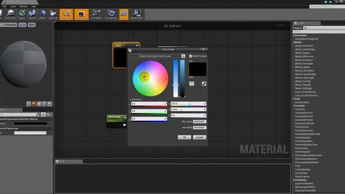Select the Stats tab below graph
This screenshot has height=194, width=345.
(68, 162)
